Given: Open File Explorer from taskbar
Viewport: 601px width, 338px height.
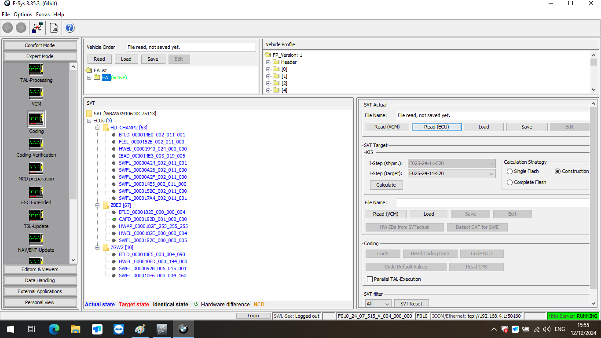Looking at the screenshot, I should (x=76, y=329).
